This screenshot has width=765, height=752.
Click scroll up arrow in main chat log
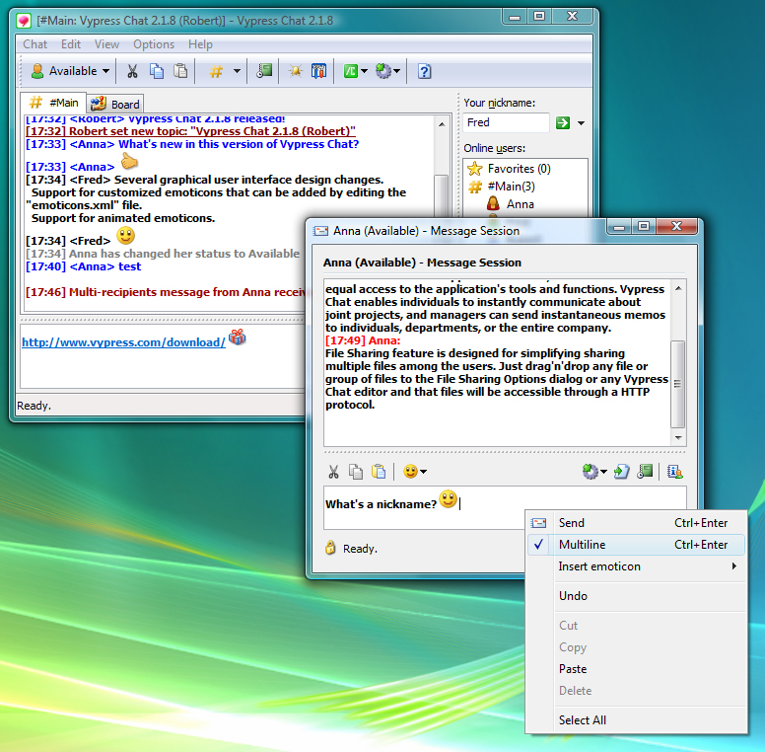[442, 124]
